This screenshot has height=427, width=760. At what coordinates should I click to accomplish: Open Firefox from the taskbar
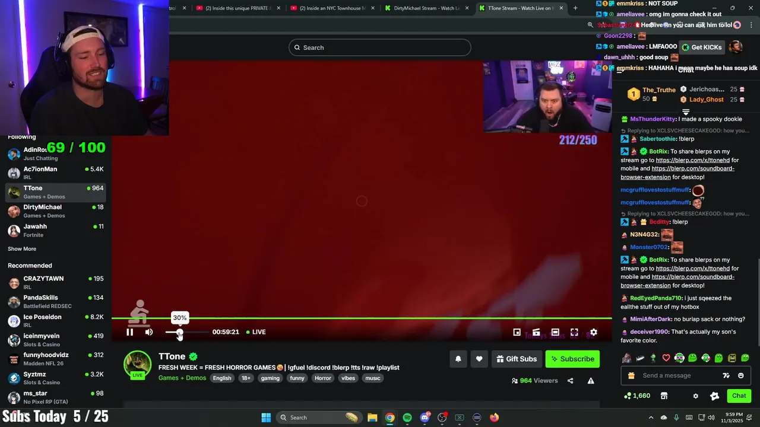click(494, 418)
